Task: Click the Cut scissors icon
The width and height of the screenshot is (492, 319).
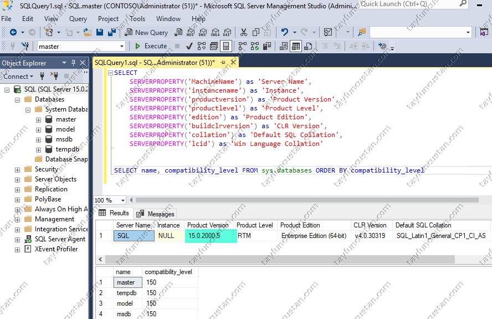Action: coord(244,32)
